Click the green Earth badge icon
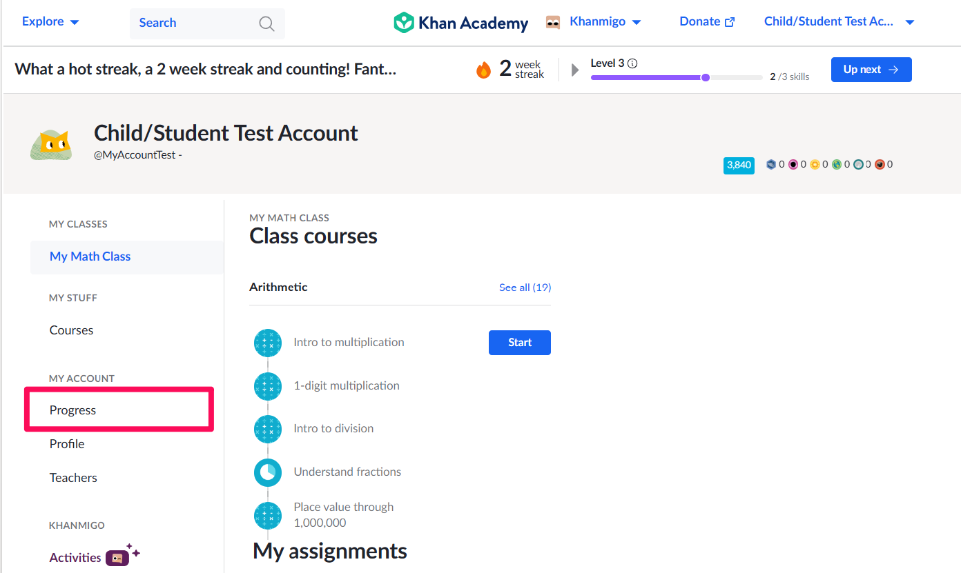Image resolution: width=961 pixels, height=573 pixels. 836,165
